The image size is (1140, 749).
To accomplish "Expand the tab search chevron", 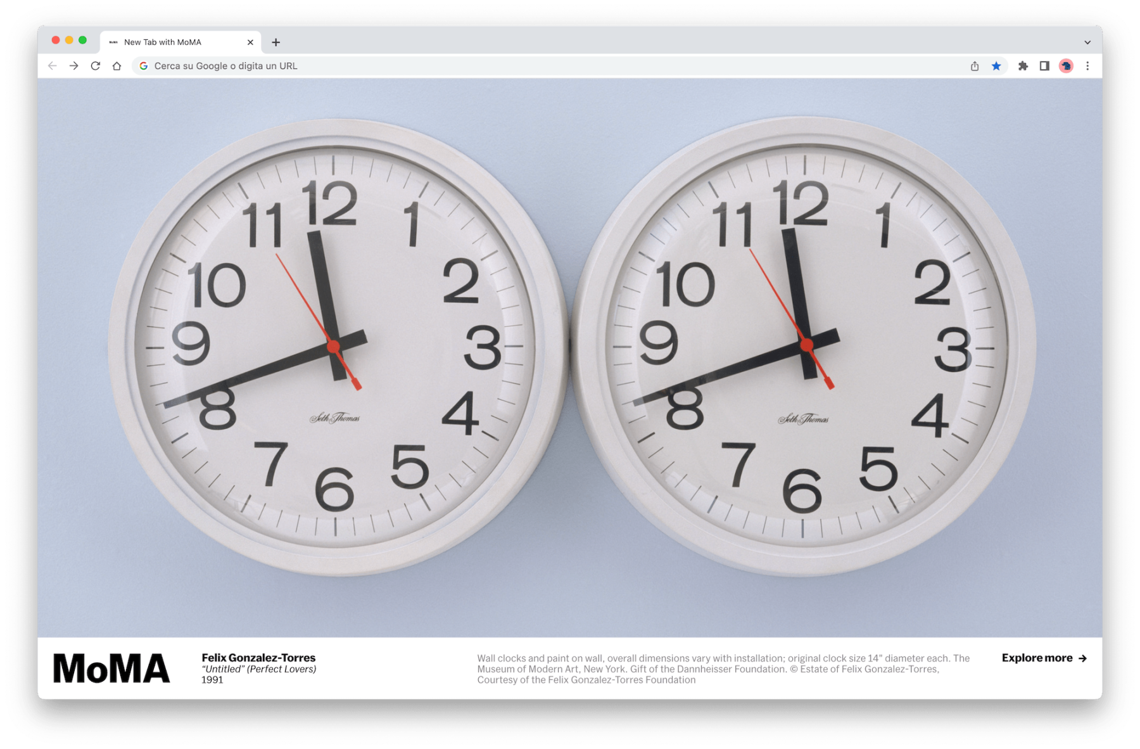I will coord(1087,42).
